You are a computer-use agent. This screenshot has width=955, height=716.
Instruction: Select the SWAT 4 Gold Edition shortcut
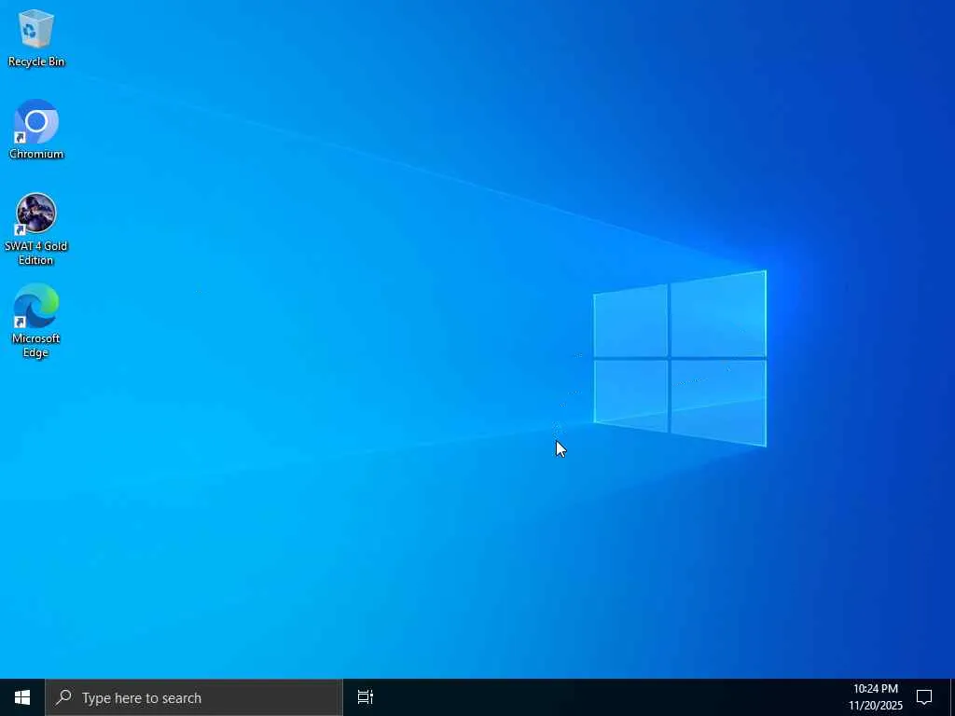click(x=36, y=229)
